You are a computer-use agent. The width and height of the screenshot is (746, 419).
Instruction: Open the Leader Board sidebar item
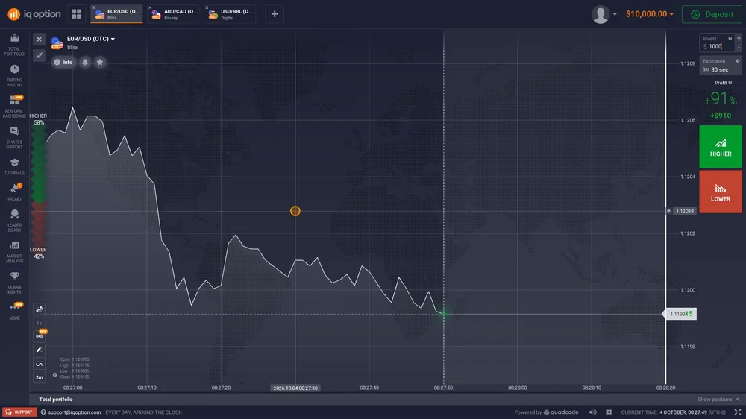(x=14, y=221)
